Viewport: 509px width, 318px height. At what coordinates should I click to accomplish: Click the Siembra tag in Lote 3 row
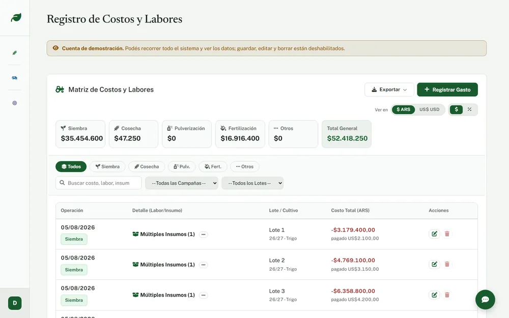coord(74,300)
